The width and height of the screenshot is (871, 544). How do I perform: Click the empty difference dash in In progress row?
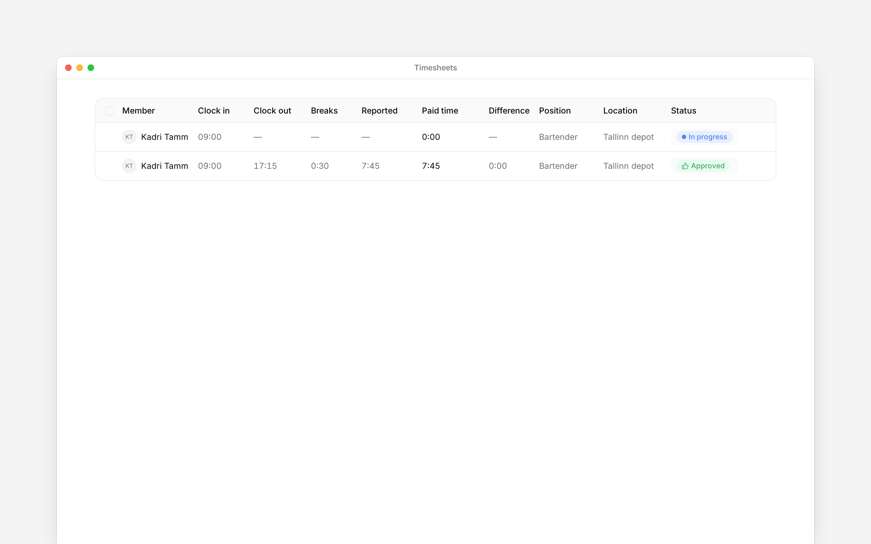pos(493,137)
